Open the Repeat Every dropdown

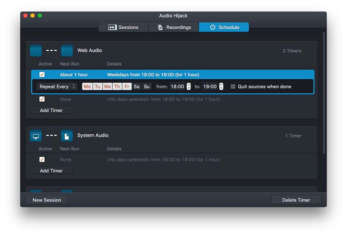(57, 87)
